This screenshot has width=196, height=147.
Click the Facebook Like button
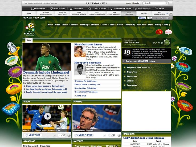[x=142, y=18]
